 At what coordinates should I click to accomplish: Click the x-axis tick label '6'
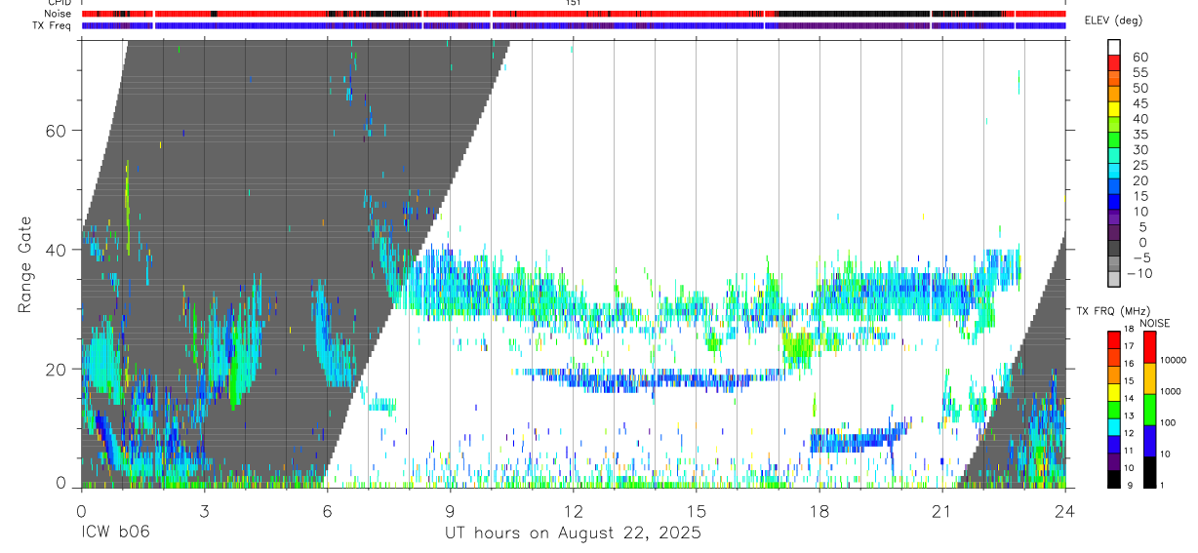tap(327, 510)
